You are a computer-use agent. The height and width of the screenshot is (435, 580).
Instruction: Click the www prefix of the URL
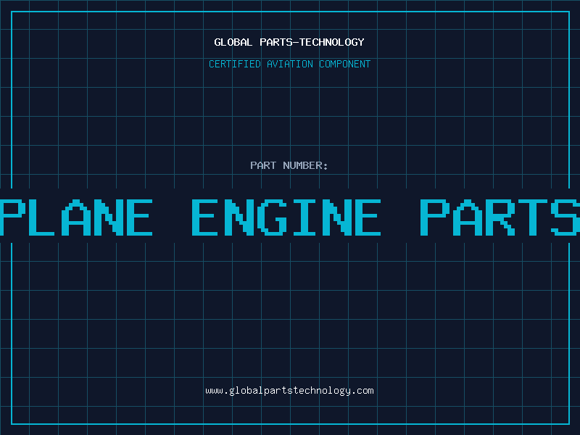pyautogui.click(x=214, y=391)
